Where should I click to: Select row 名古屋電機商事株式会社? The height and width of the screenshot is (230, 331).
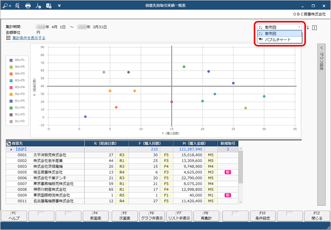[x=122, y=201]
